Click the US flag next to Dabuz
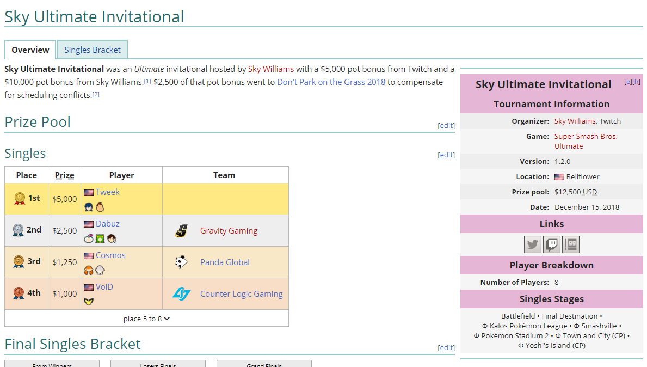This screenshot has width=647, height=367. click(x=89, y=224)
